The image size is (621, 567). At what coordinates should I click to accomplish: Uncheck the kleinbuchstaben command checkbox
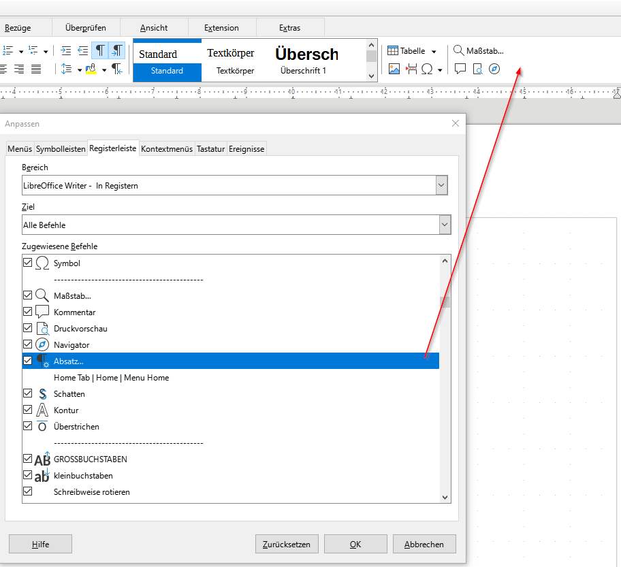[x=28, y=474]
